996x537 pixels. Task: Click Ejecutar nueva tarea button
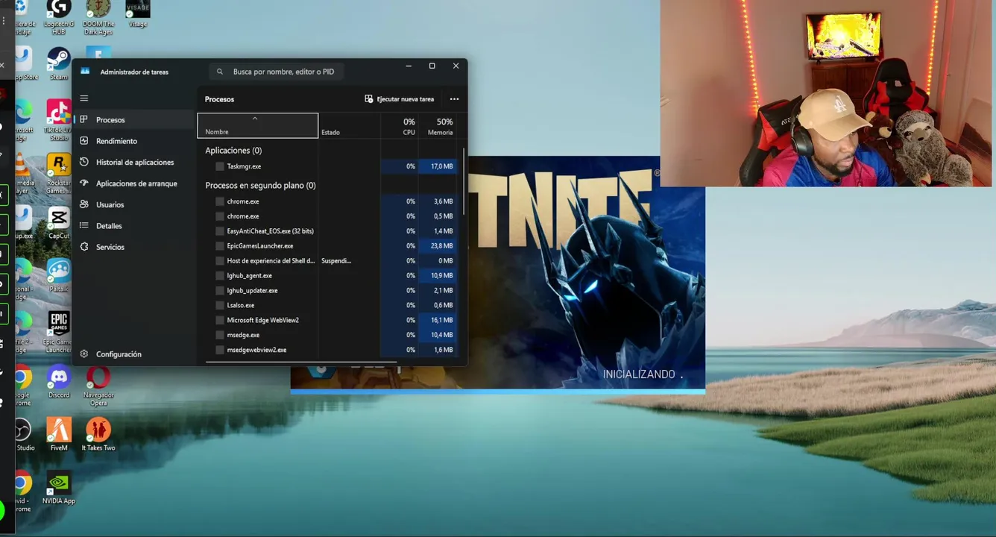[399, 99]
